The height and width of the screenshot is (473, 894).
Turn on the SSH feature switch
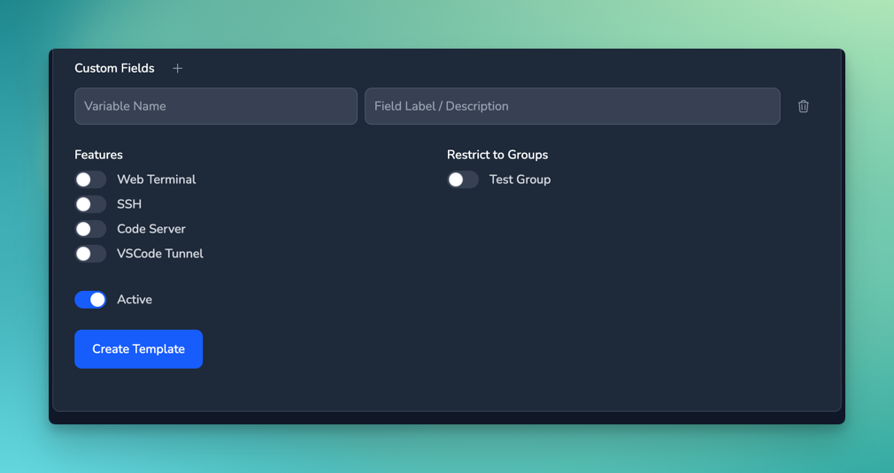click(x=90, y=204)
